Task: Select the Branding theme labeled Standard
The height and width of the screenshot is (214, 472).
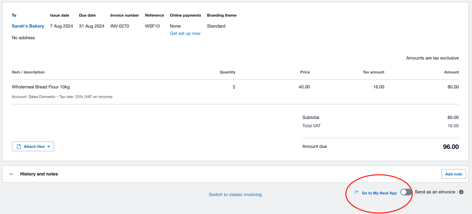Action: pos(216,26)
